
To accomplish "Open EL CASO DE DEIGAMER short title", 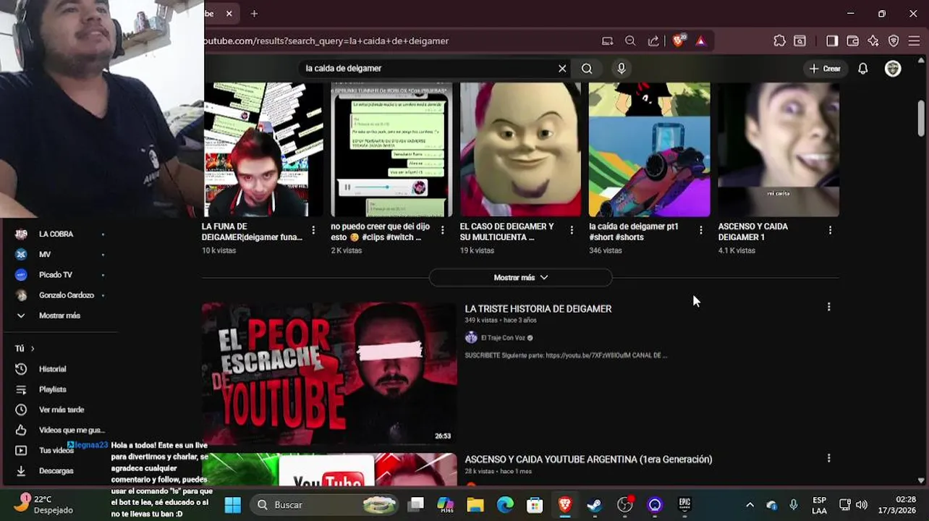I will point(507,232).
